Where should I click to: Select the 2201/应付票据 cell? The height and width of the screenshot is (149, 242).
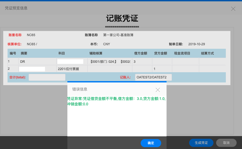pos(72,69)
